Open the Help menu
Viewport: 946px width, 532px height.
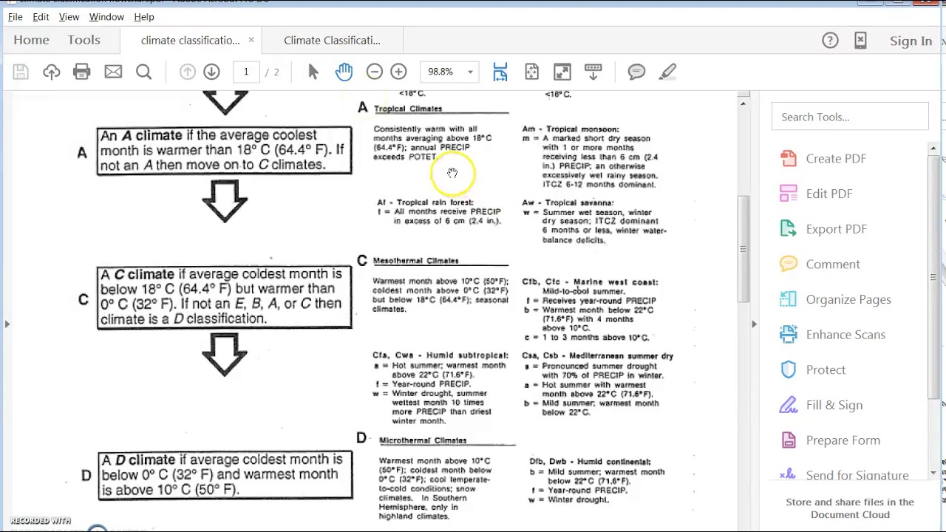coord(144,16)
